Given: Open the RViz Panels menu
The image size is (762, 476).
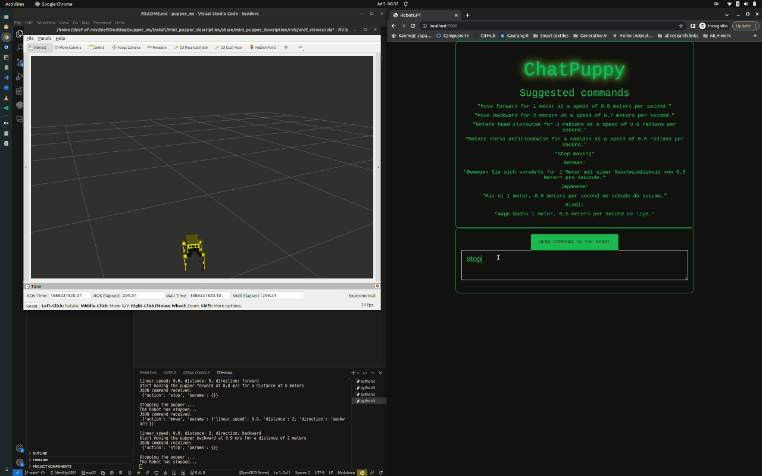Looking at the screenshot, I should [x=45, y=38].
